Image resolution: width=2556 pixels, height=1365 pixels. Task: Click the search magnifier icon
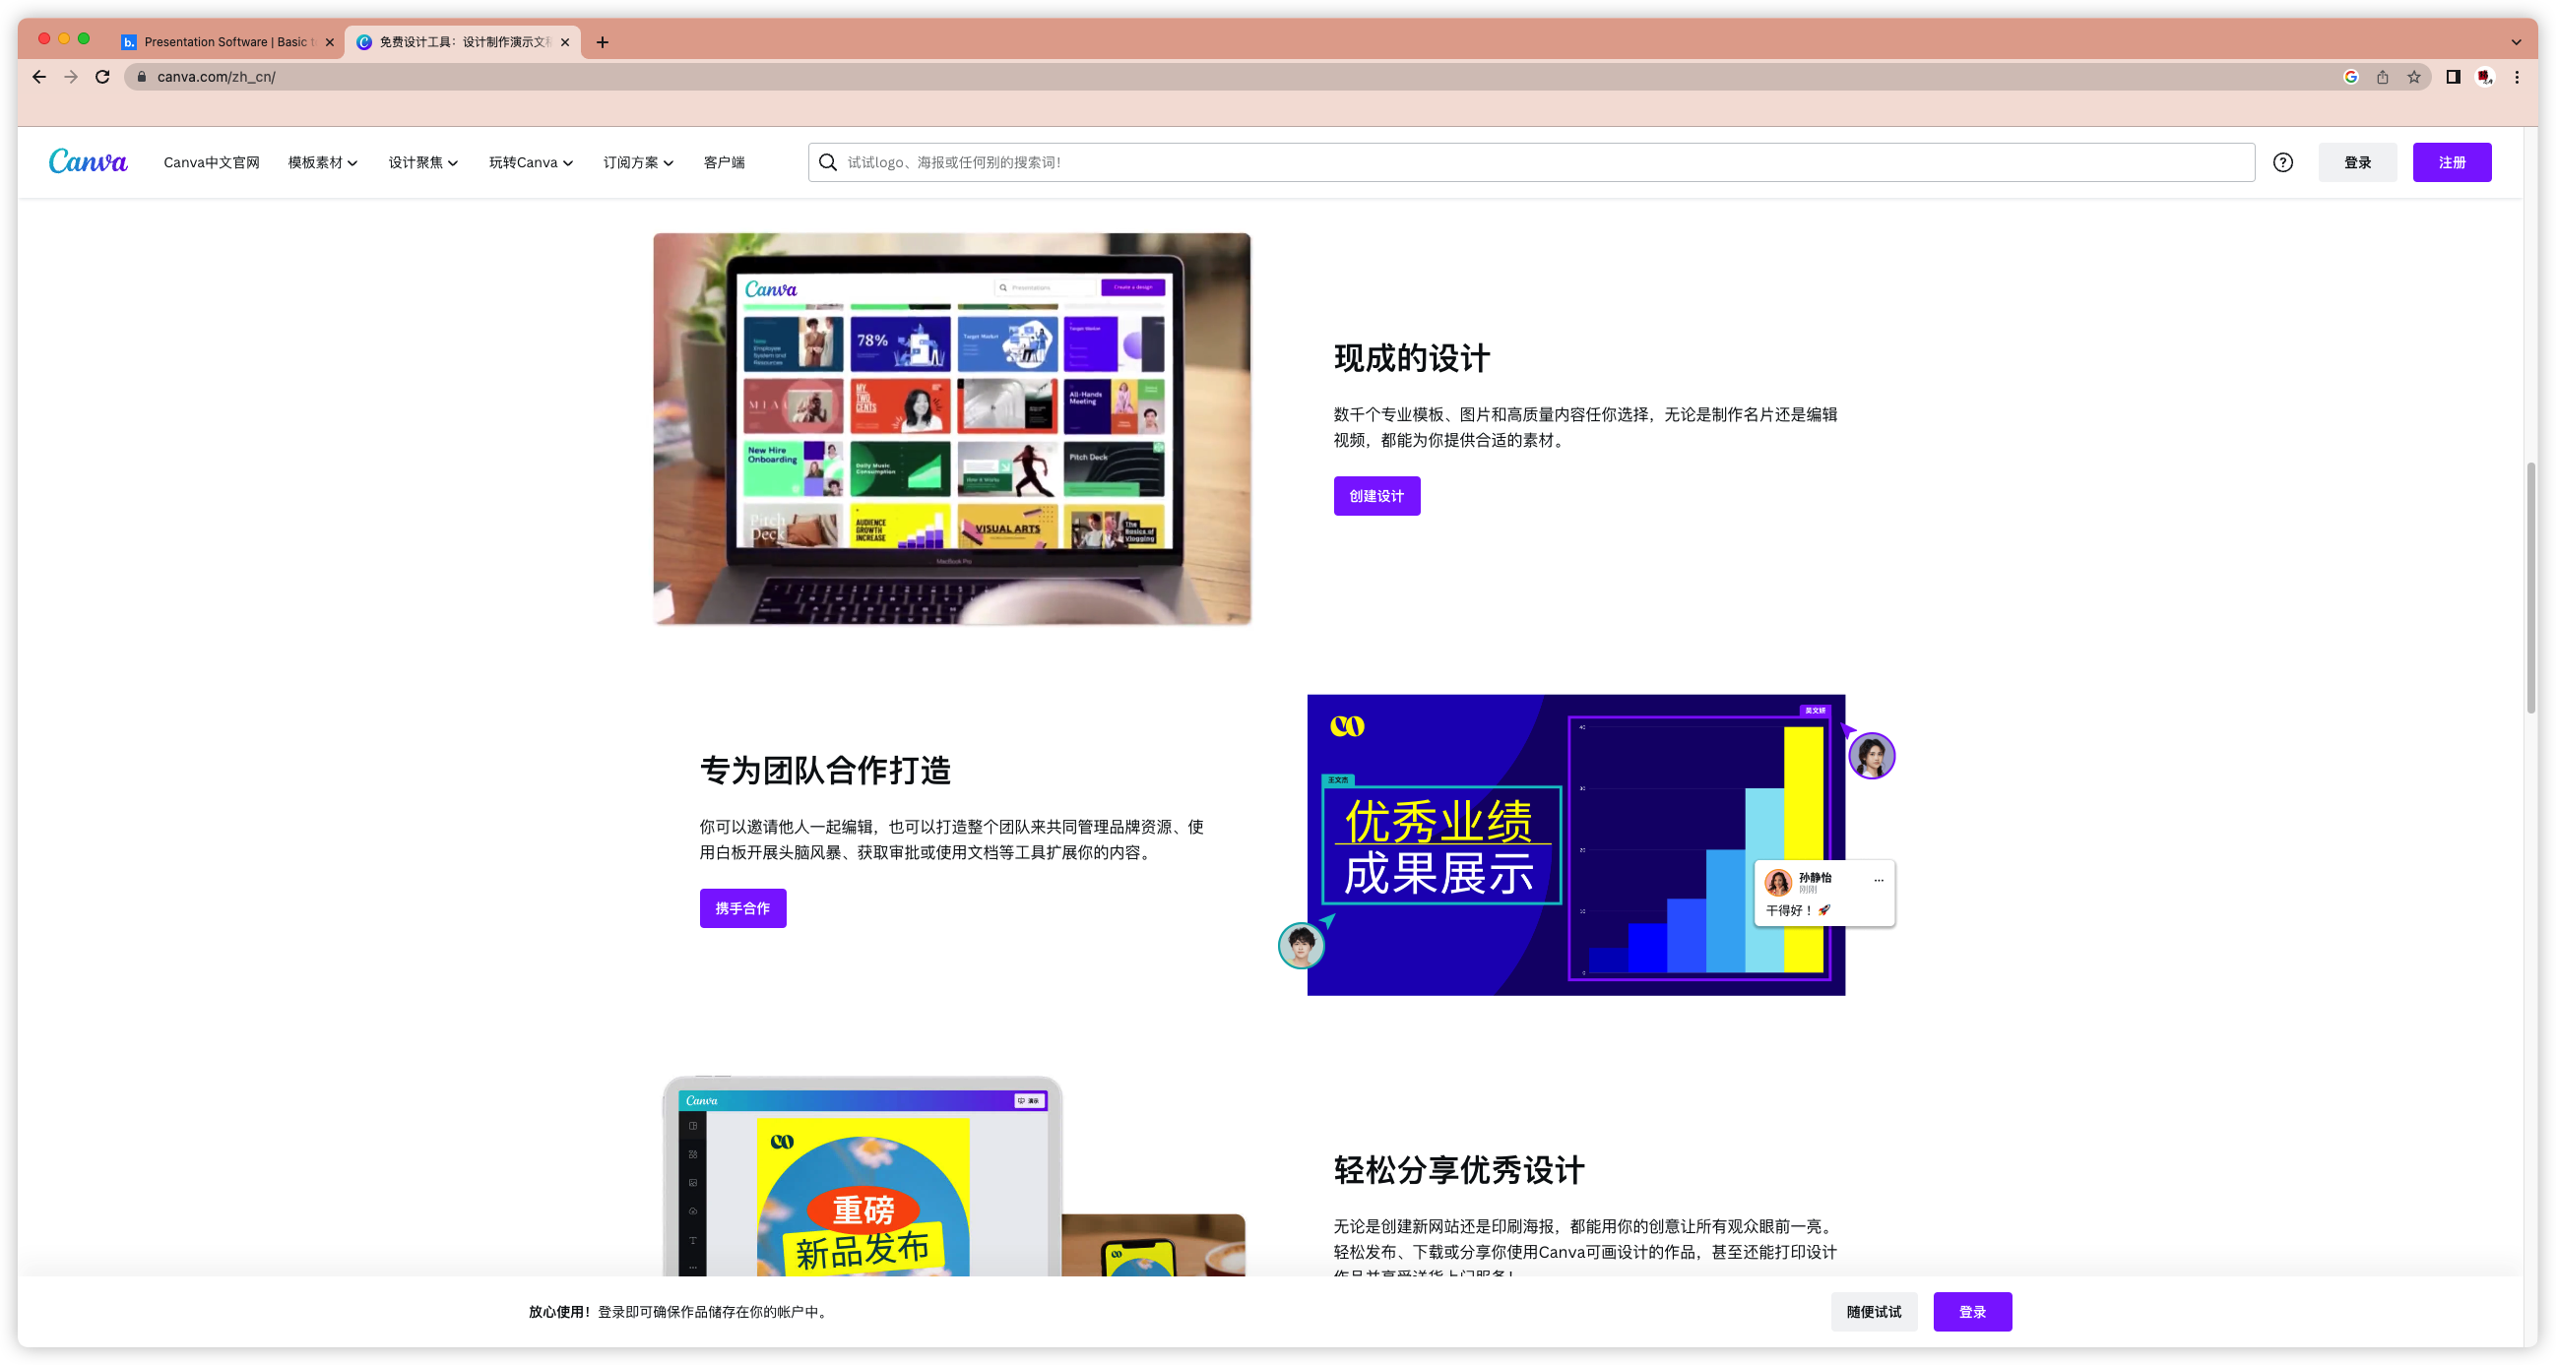coord(827,161)
